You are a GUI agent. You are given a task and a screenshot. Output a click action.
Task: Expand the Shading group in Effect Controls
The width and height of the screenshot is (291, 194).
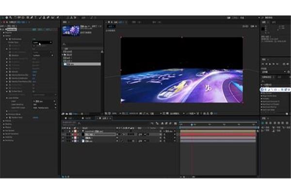pyautogui.click(x=4, y=124)
